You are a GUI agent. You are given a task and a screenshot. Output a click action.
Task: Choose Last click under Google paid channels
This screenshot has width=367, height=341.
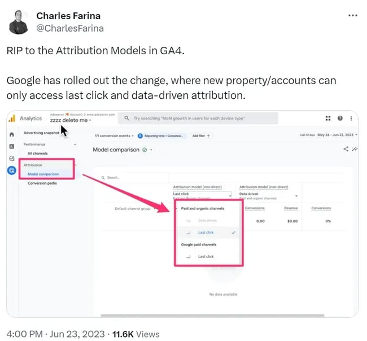click(x=206, y=256)
